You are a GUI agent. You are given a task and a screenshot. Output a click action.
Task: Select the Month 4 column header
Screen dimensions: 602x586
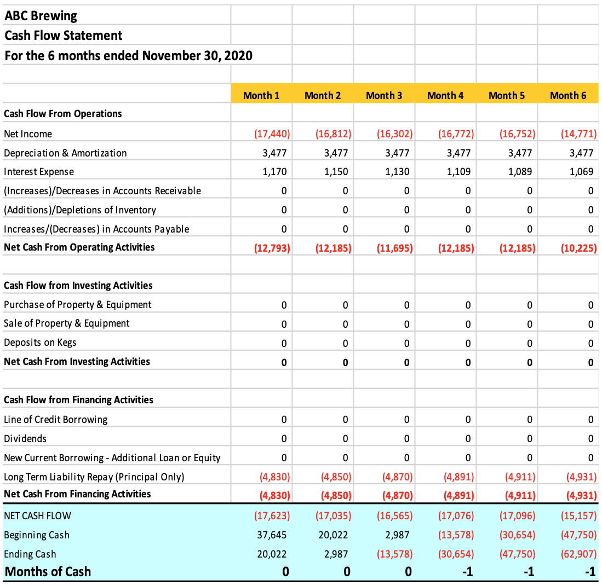[x=445, y=94]
